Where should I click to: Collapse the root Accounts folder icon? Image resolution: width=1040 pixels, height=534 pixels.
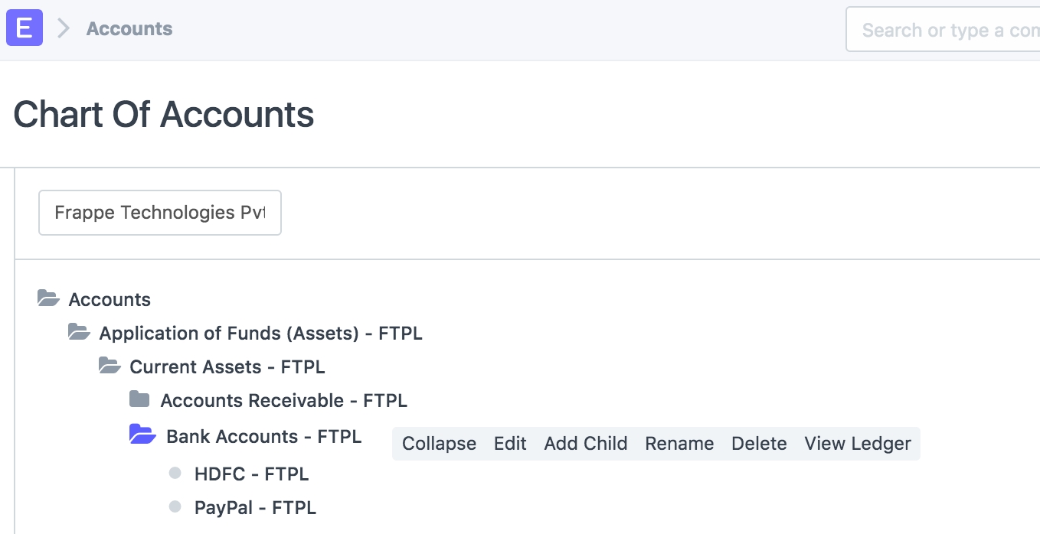coord(48,298)
